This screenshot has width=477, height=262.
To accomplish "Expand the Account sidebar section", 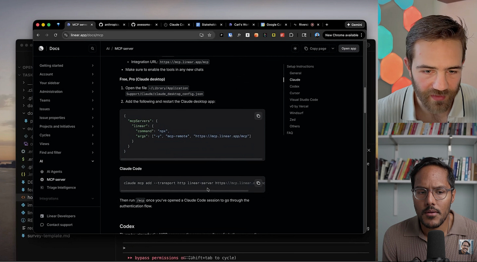I will (x=67, y=74).
